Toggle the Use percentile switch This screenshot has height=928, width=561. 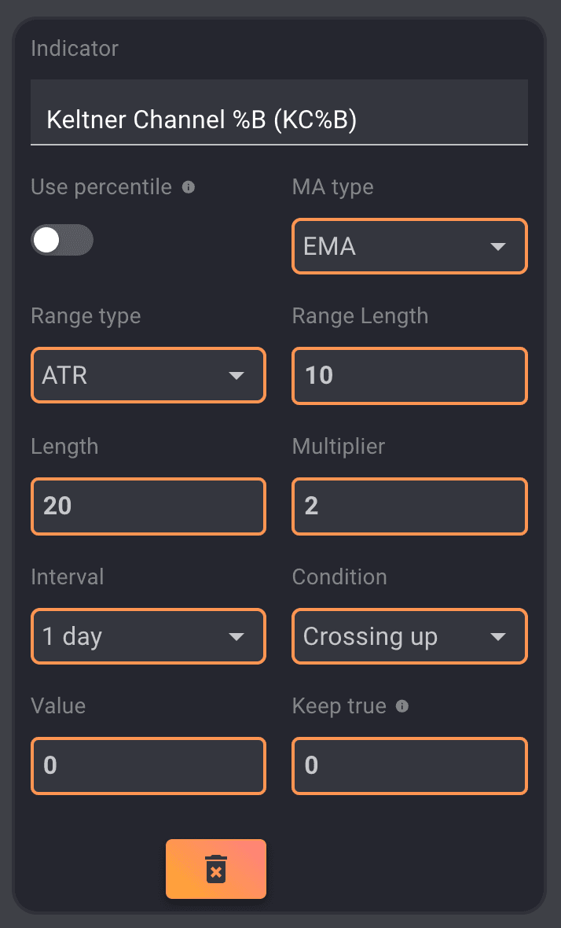(61, 241)
